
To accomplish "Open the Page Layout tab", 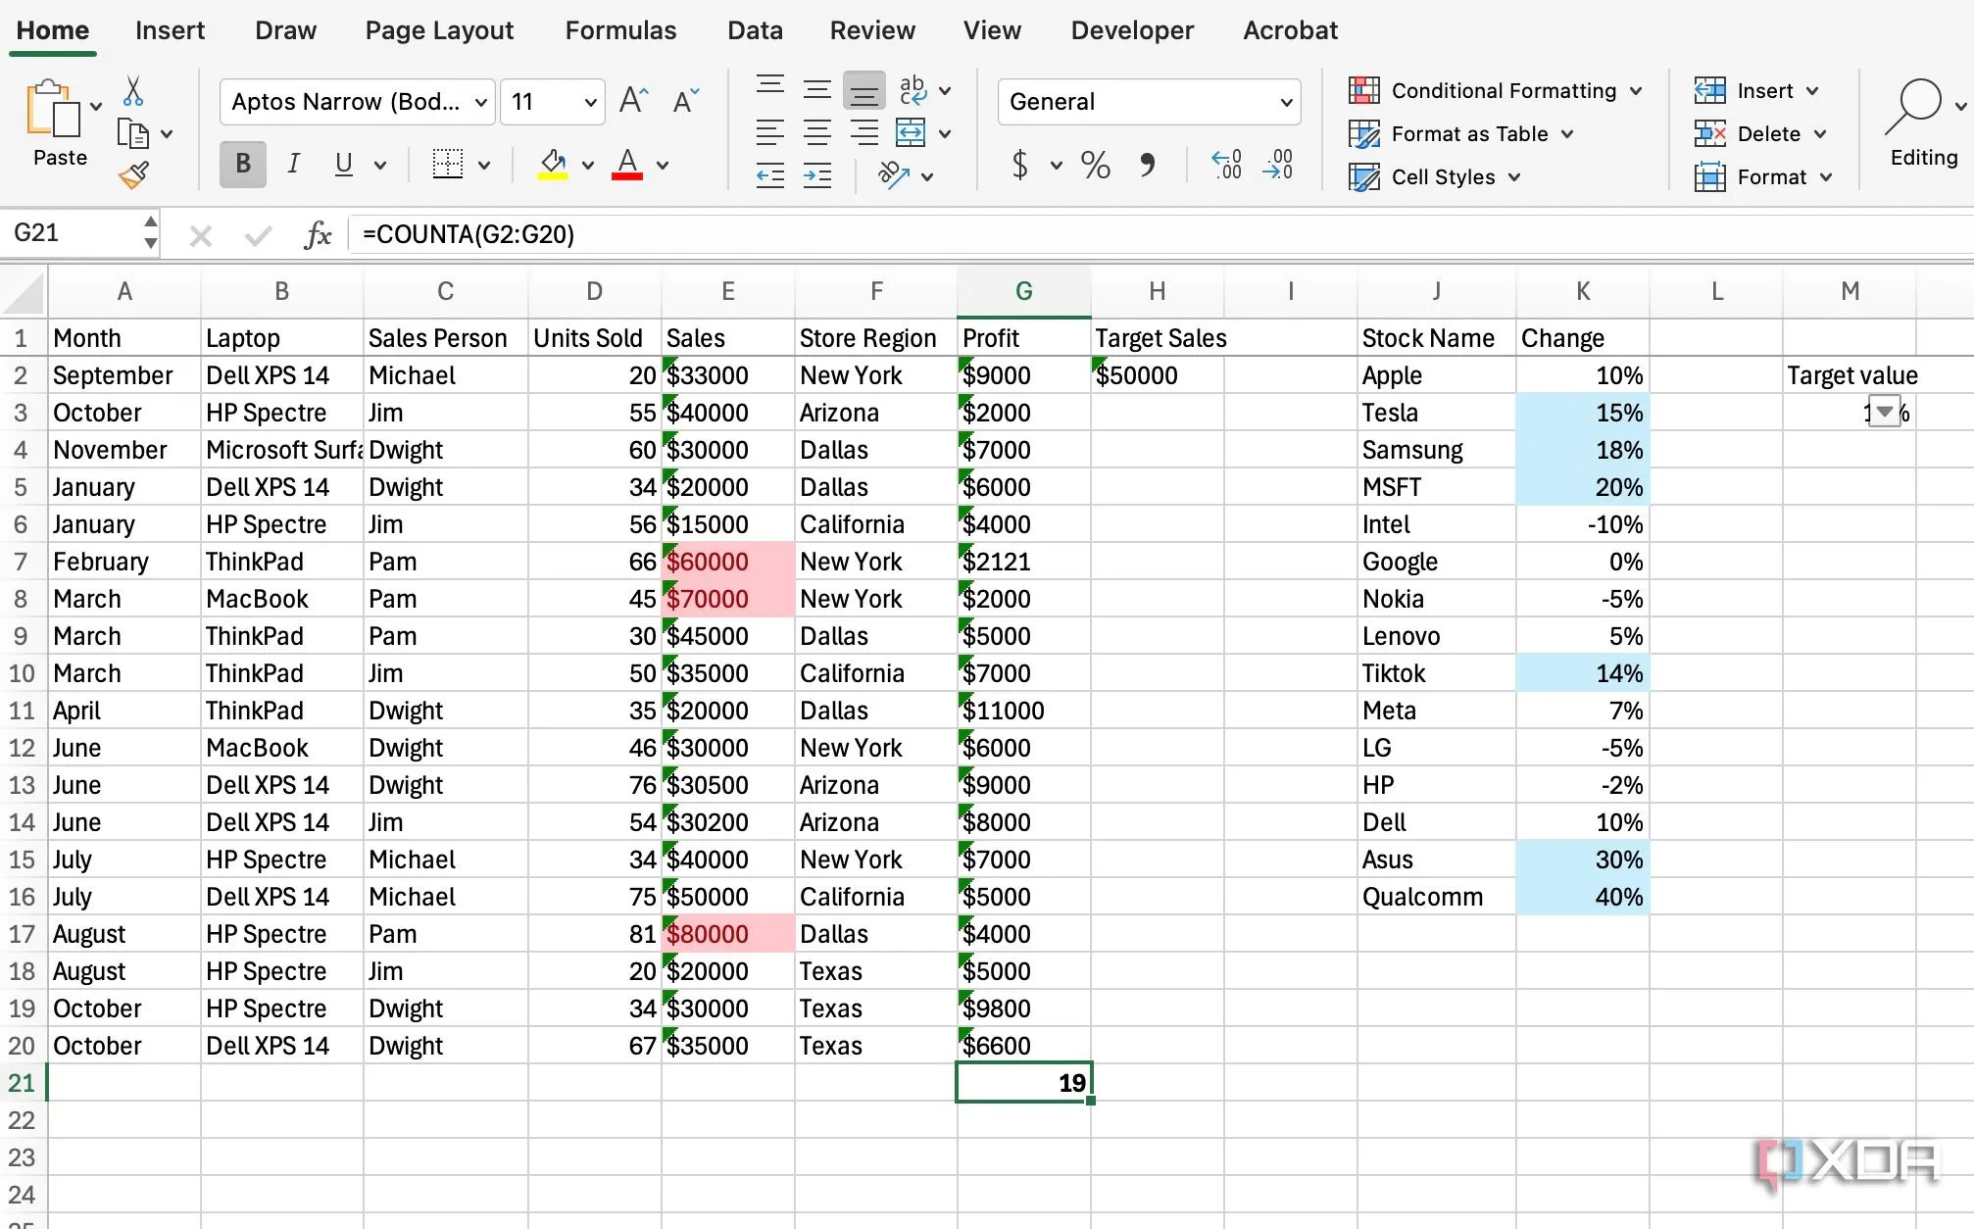I will pyautogui.click(x=439, y=30).
